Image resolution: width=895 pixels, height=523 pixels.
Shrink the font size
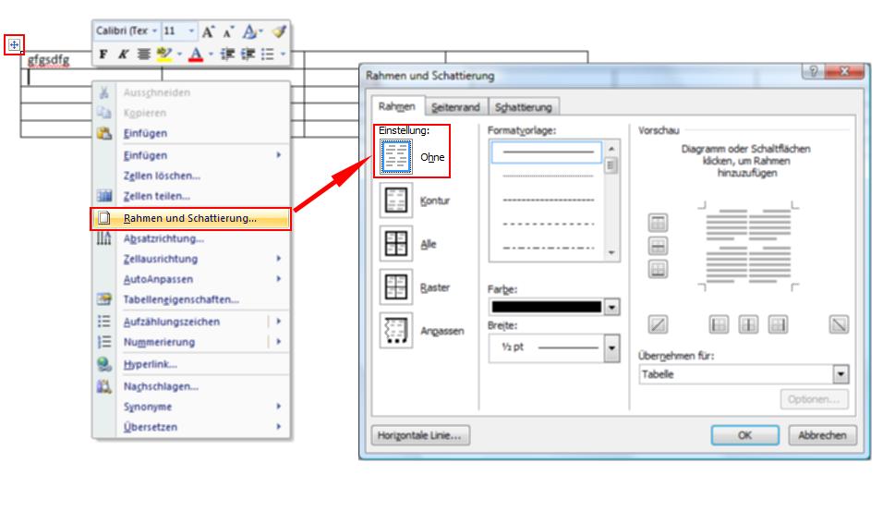point(228,32)
